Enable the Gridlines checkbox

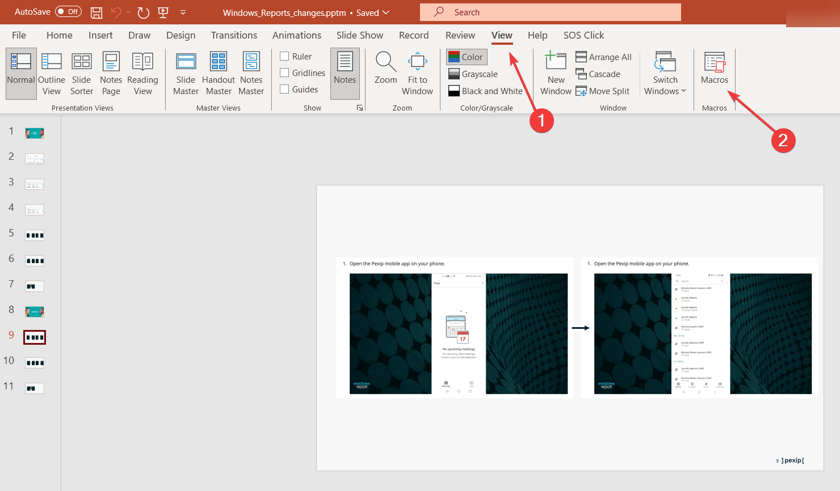(285, 73)
